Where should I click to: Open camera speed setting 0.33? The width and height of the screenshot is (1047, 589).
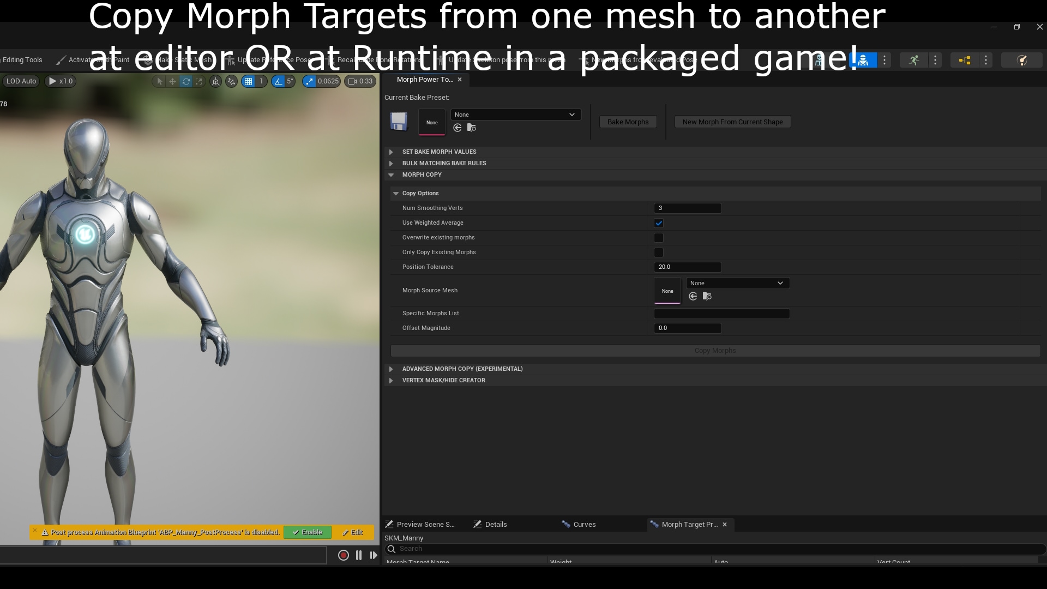(360, 81)
